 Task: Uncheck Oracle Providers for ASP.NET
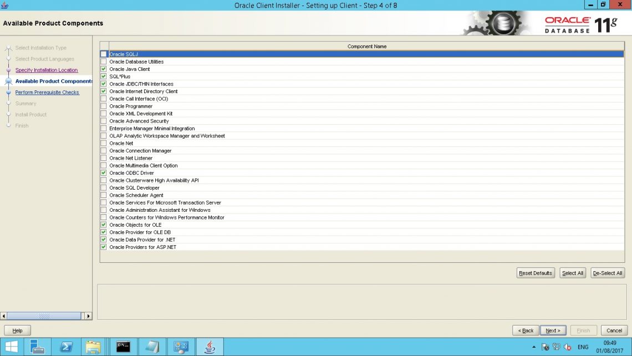tap(104, 247)
